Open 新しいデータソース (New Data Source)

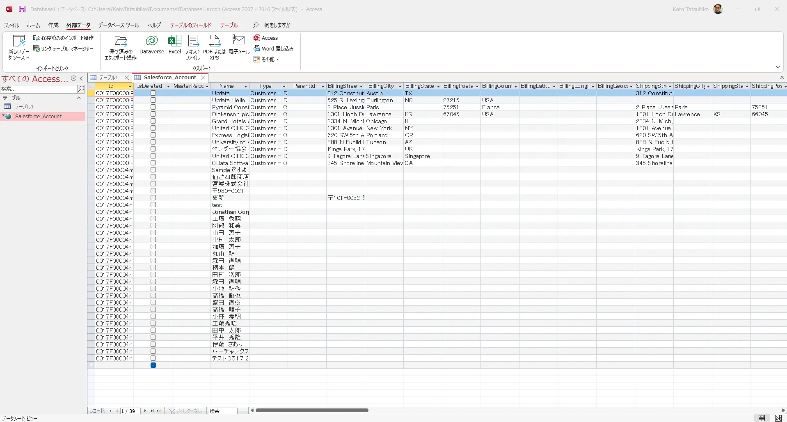point(18,48)
